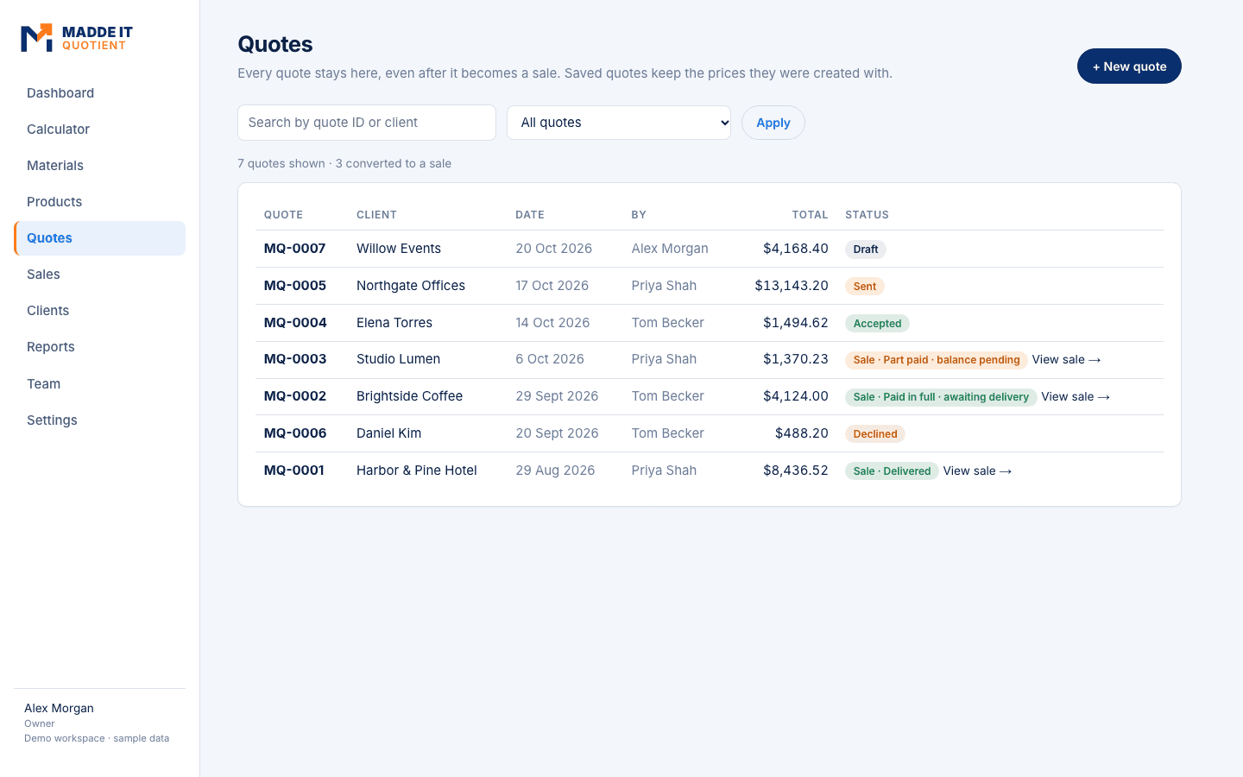Click the STATUS column header
This screenshot has height=777, width=1243.
click(867, 215)
